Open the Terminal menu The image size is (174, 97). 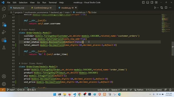(x=52, y=2)
